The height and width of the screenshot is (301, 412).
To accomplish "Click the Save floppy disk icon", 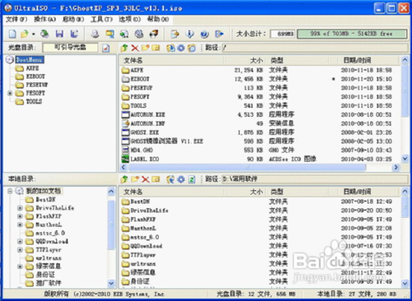I will point(59,34).
